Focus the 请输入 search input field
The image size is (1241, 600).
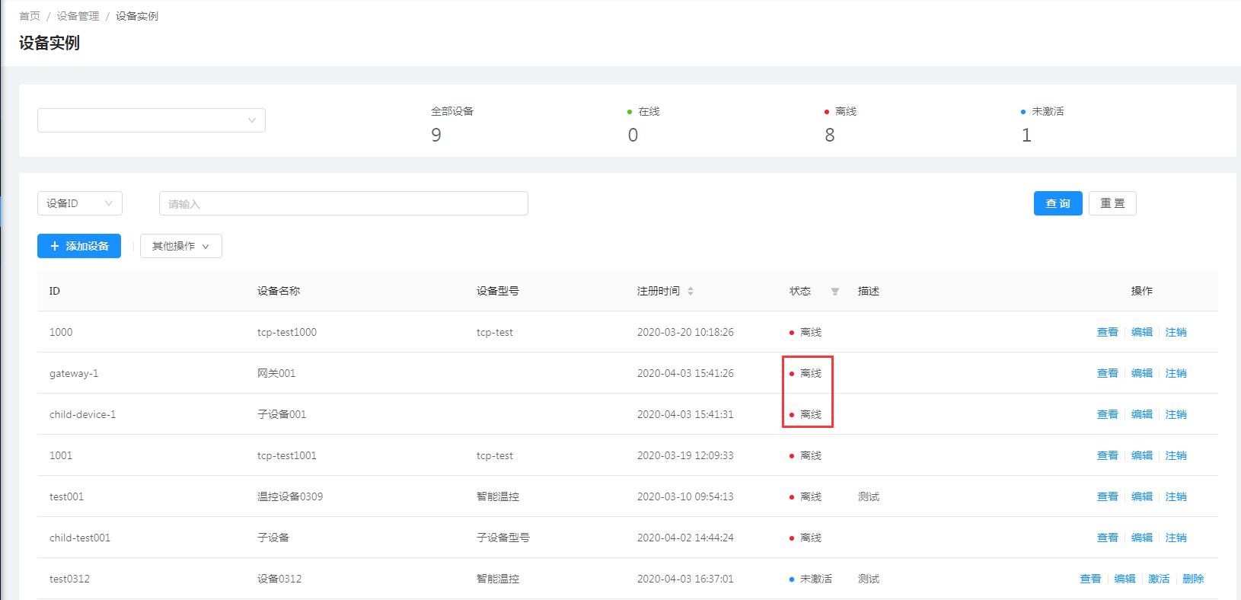pos(343,203)
